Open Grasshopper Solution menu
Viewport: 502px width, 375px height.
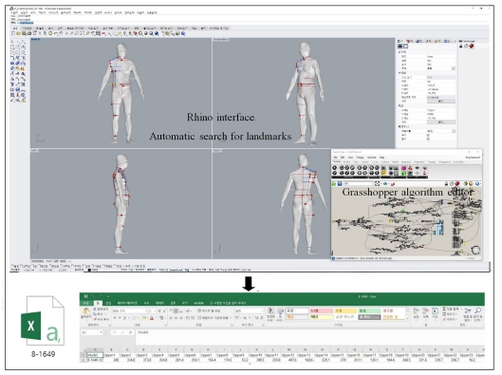tap(371, 158)
